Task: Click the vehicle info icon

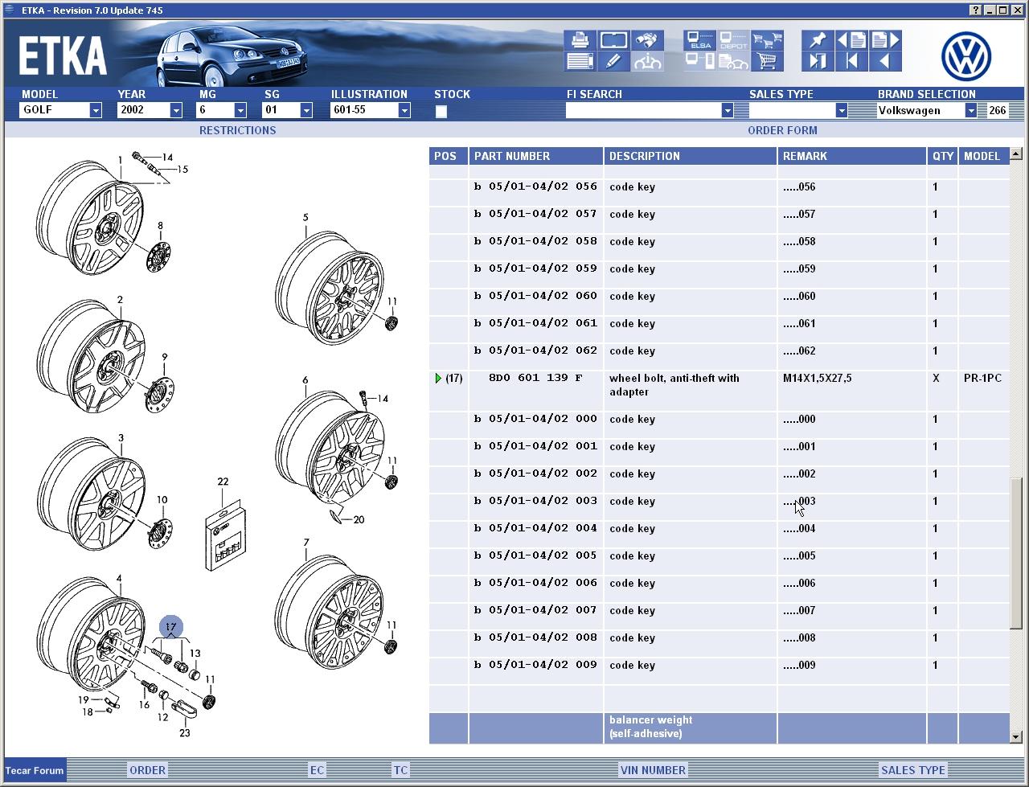Action: coord(647,61)
